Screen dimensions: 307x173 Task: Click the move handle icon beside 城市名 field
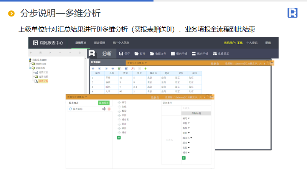point(119,120)
